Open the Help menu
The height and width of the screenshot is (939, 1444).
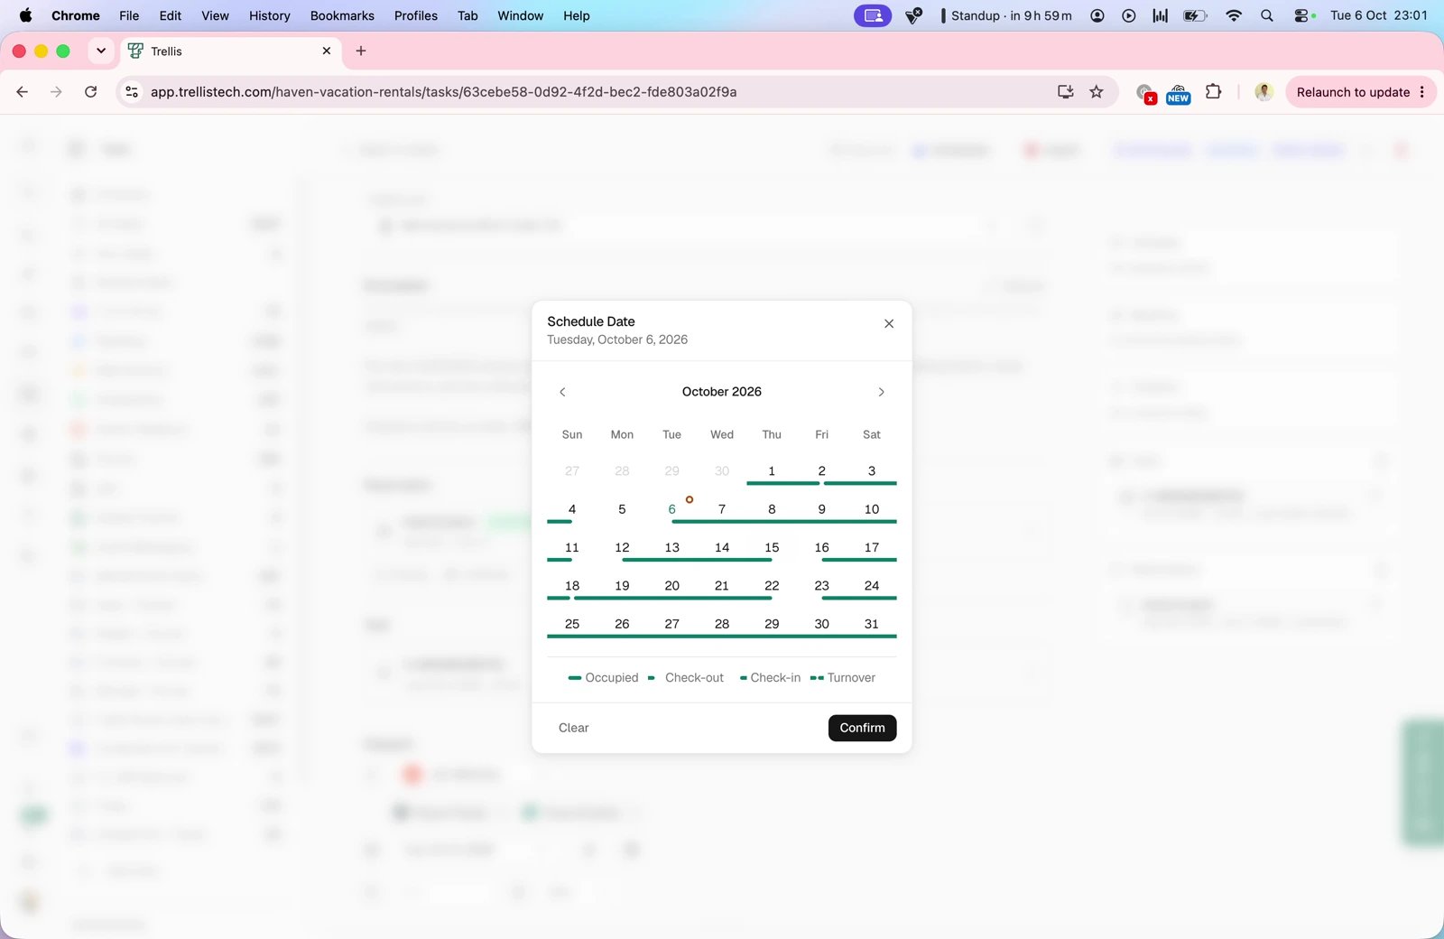pos(577,15)
